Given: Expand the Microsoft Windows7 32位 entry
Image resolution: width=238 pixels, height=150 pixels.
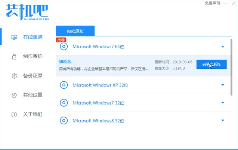Looking at the screenshot, I should tap(223, 103).
